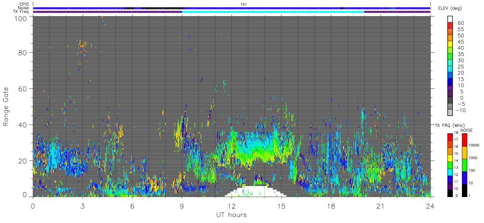The image size is (484, 223).
Task: Click the TX FRQ (MHz) legend title
Action: (448, 125)
